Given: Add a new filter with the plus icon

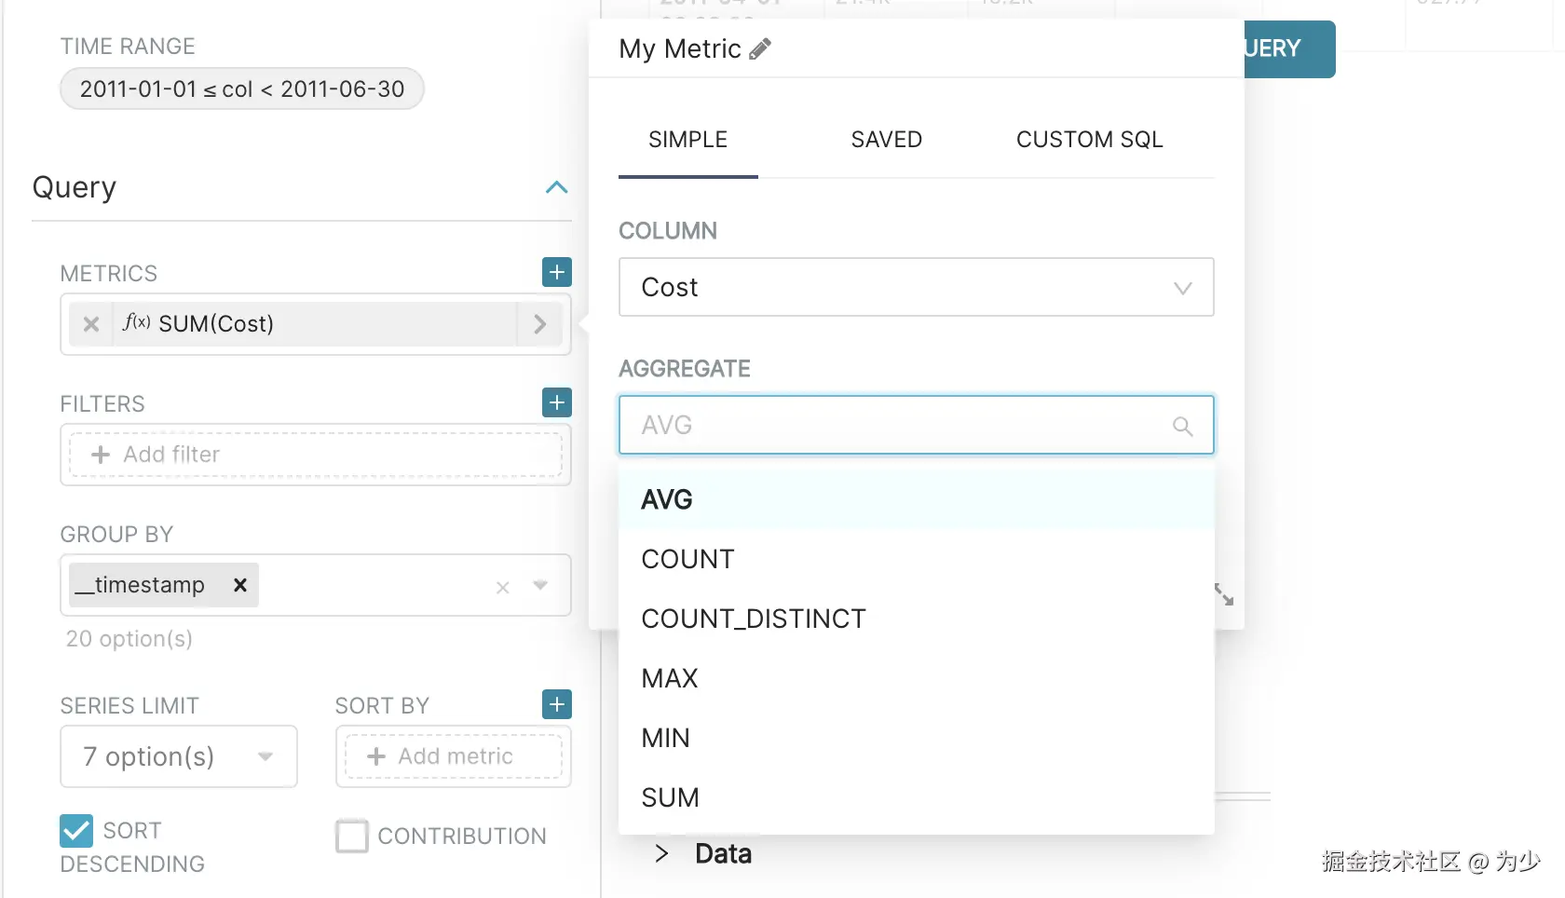Looking at the screenshot, I should [557, 402].
